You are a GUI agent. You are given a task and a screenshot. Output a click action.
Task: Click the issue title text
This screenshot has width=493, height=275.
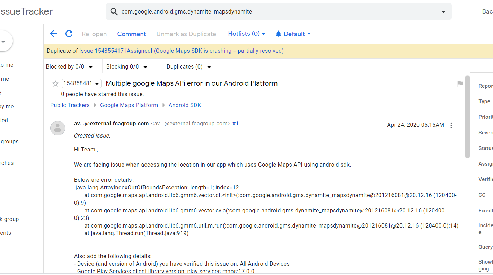(192, 83)
